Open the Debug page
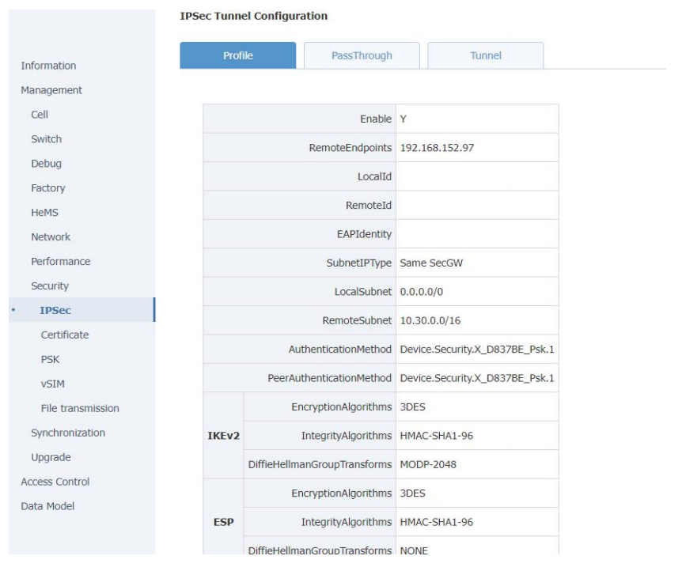The height and width of the screenshot is (571, 682). [x=46, y=164]
